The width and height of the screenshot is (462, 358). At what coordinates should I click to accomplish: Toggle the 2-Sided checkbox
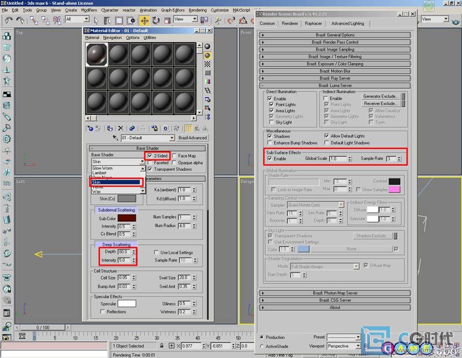(150, 155)
